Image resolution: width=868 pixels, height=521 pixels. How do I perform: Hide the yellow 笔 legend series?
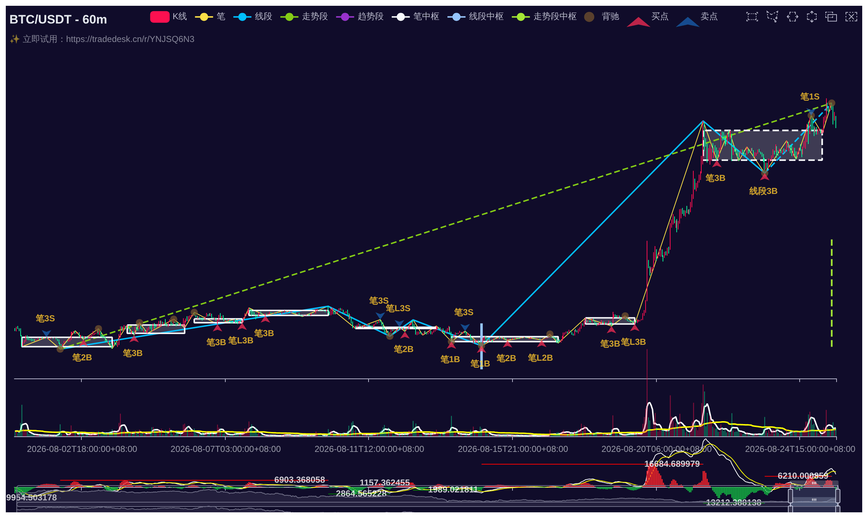pos(210,17)
